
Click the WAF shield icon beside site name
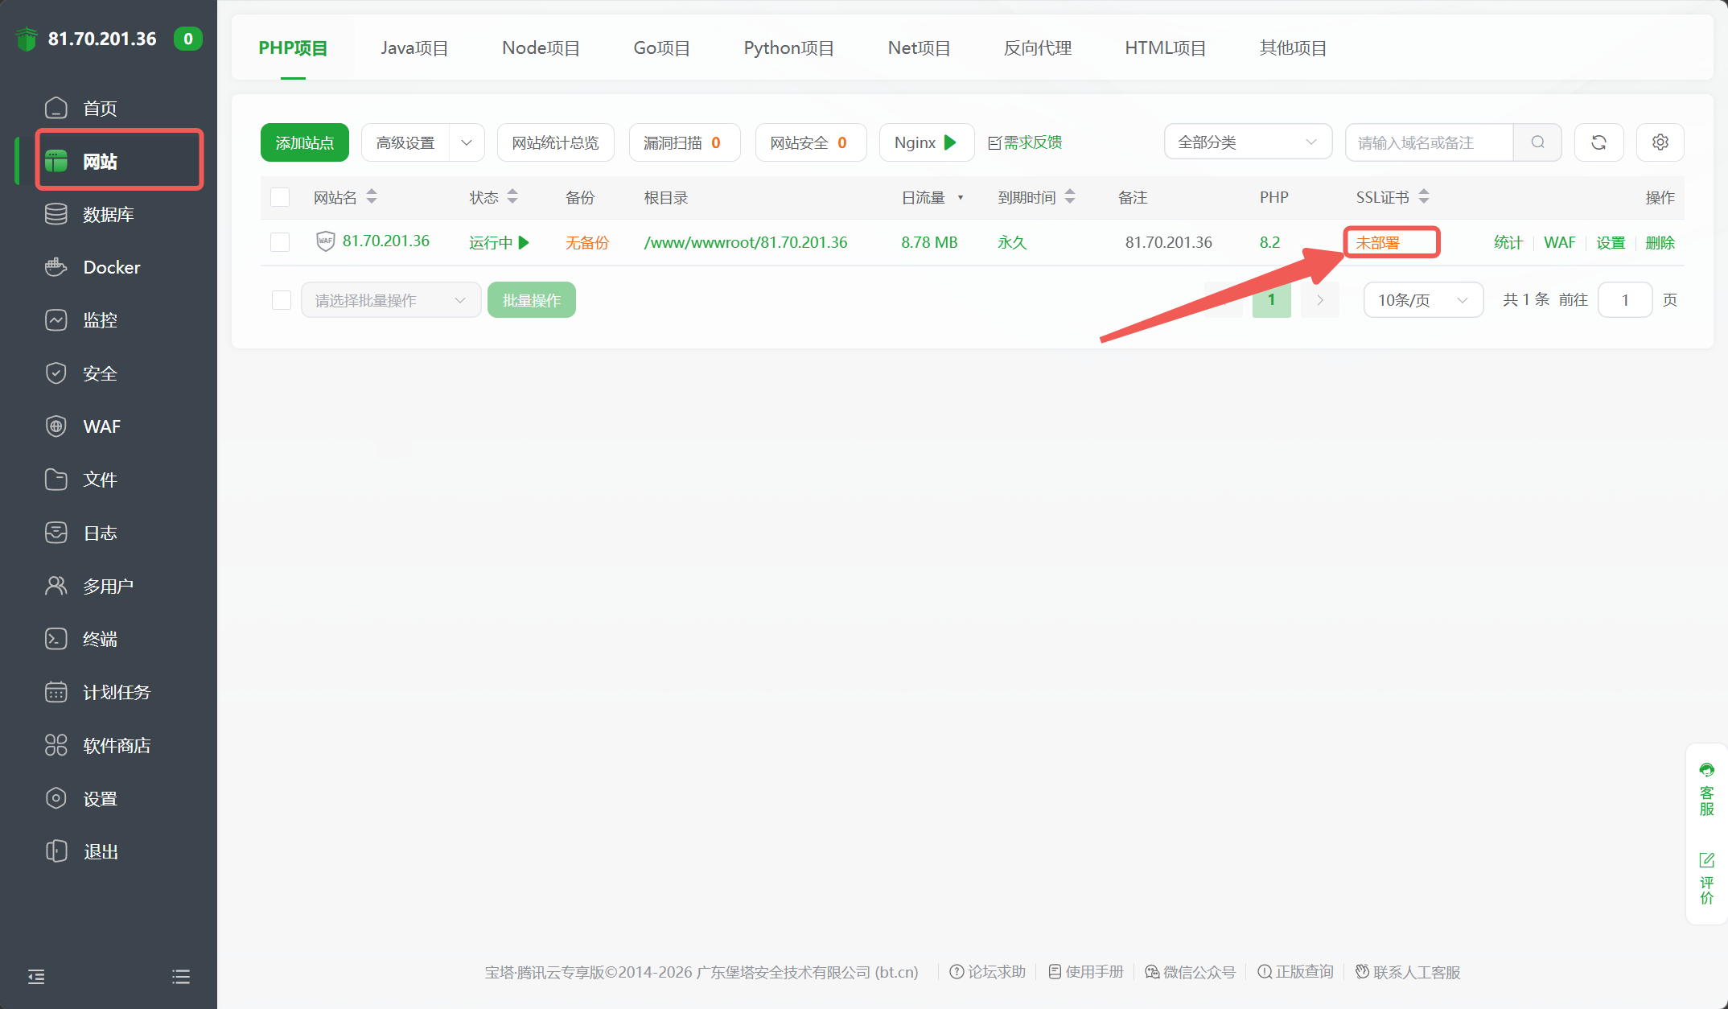coord(325,241)
